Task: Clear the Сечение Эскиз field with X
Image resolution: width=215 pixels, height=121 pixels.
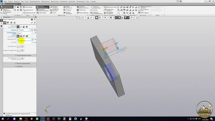Action: 29,30
